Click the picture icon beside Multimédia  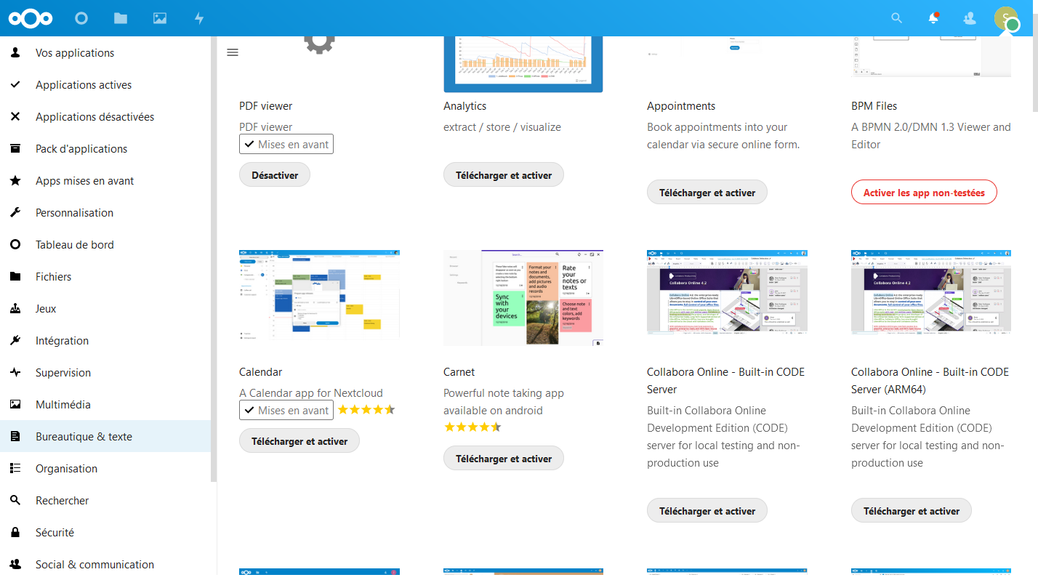[15, 404]
